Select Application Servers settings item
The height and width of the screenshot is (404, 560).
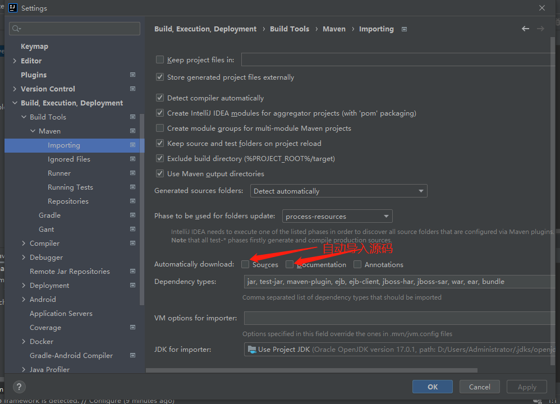(61, 313)
